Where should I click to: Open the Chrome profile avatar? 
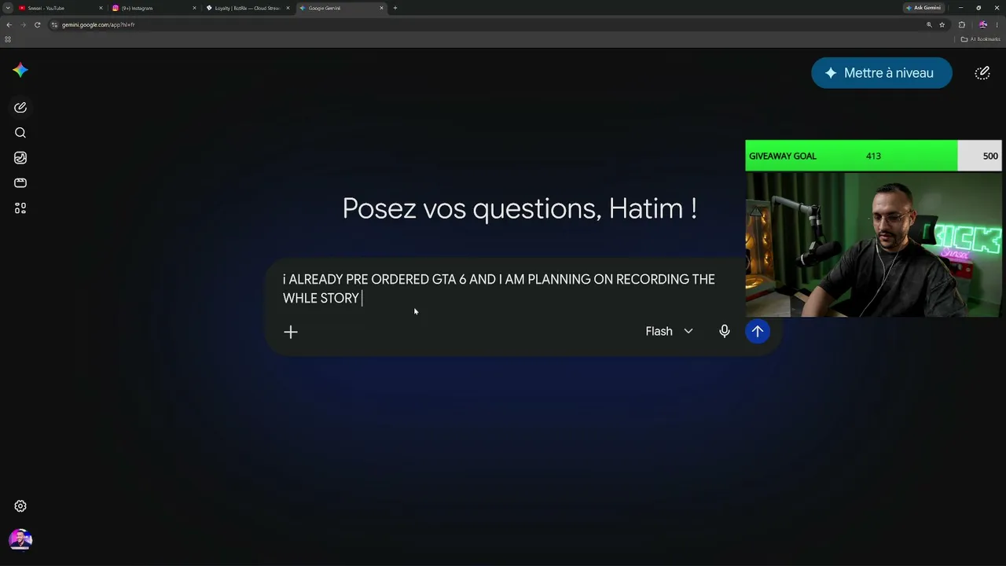983,24
